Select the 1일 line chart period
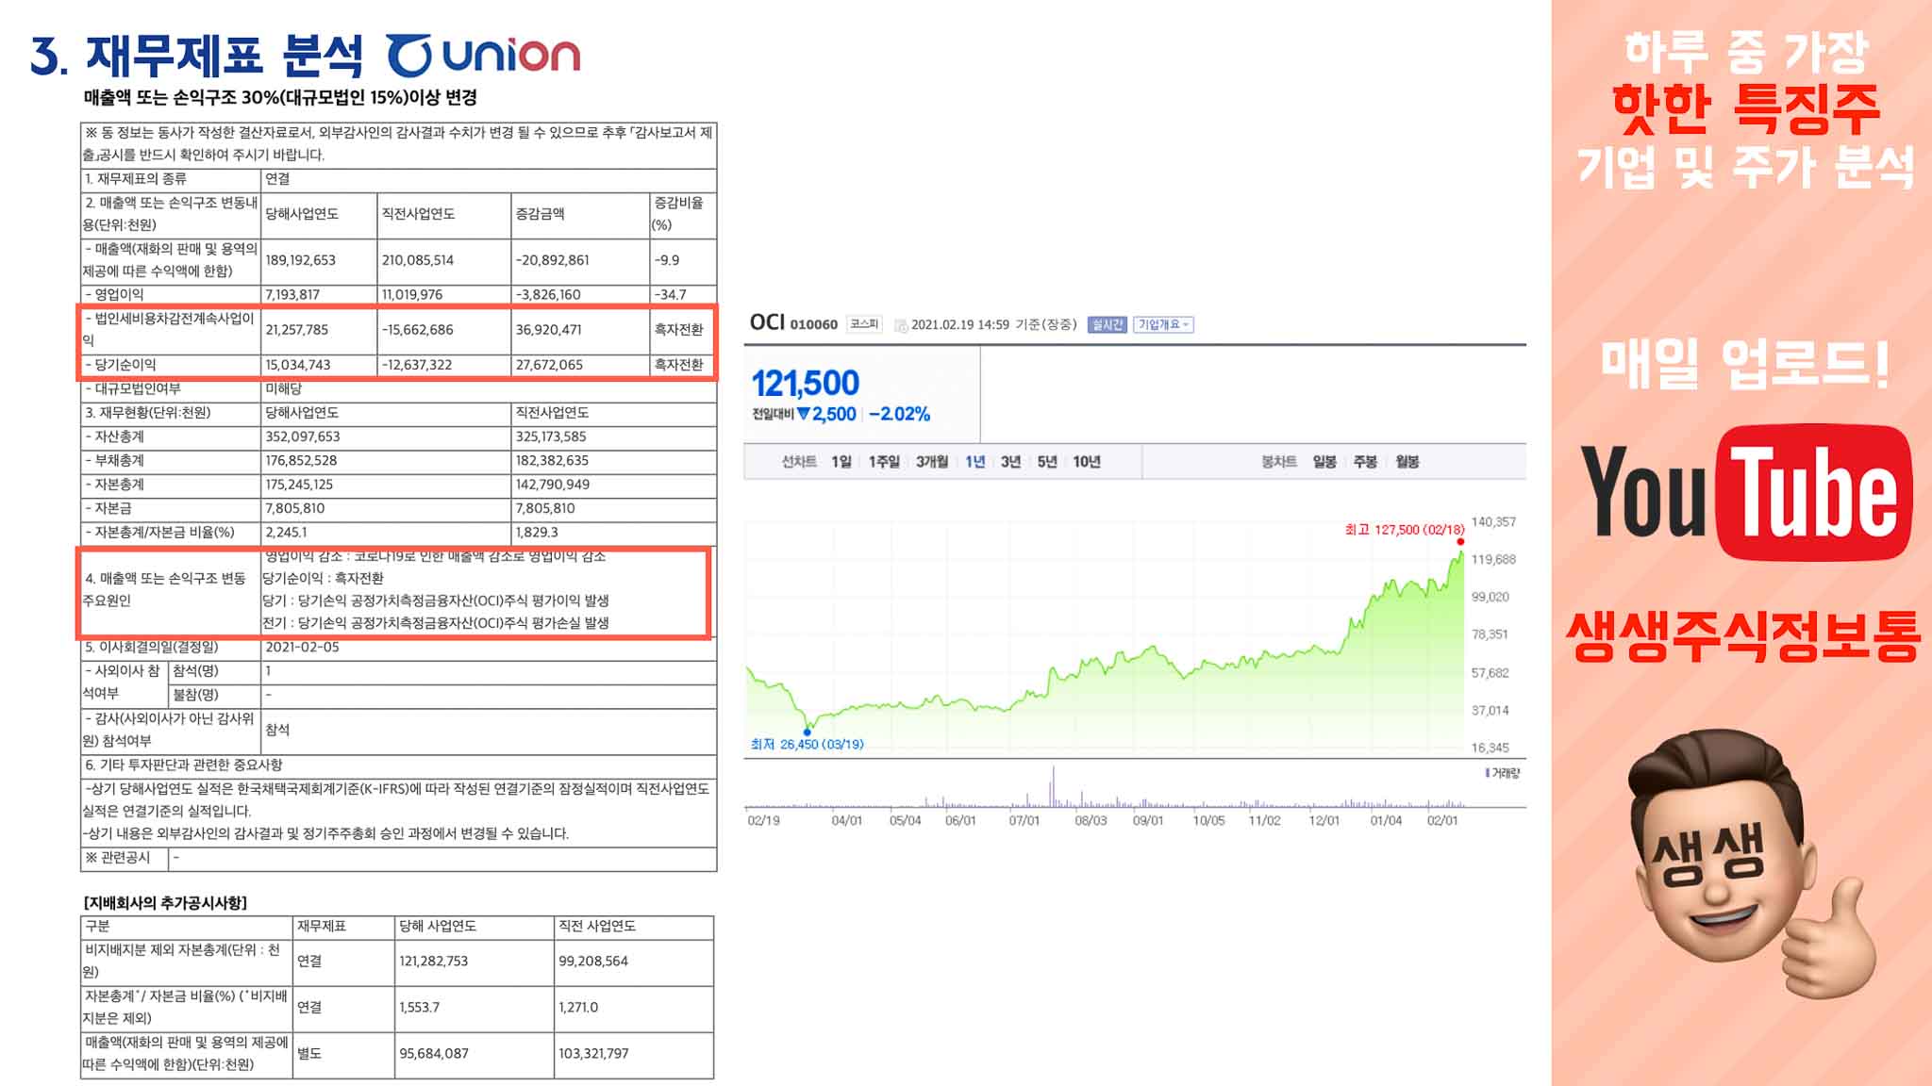 point(841,462)
